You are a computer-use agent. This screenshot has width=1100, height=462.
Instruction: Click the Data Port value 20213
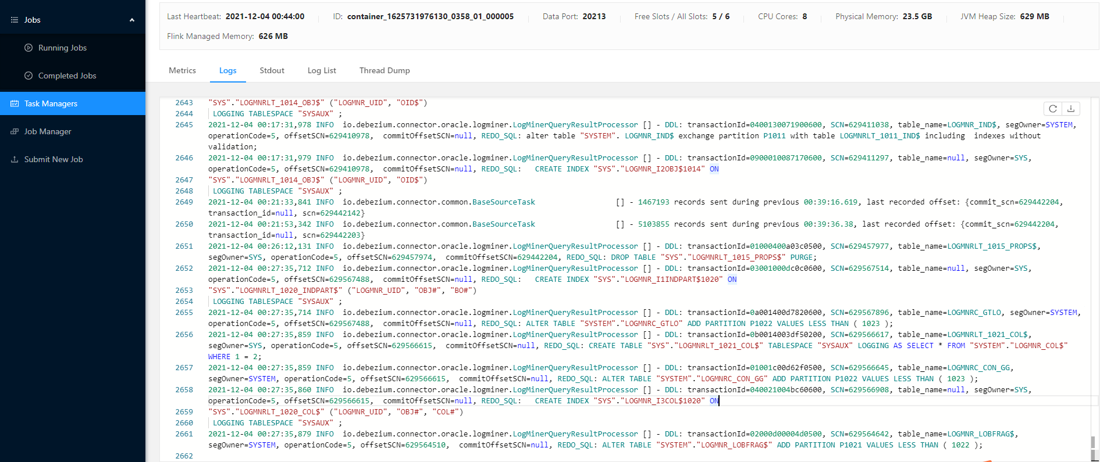click(x=594, y=16)
